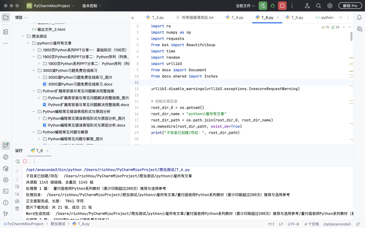The height and width of the screenshot is (228, 365).
Task: Rerun T_6 from the top toolbar
Action: 263,6
